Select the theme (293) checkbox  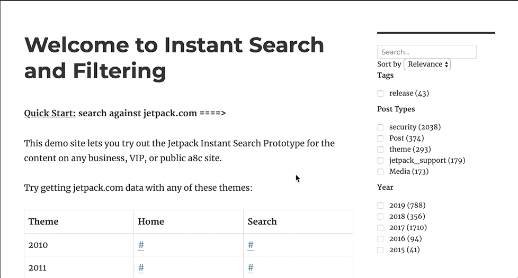coord(380,150)
